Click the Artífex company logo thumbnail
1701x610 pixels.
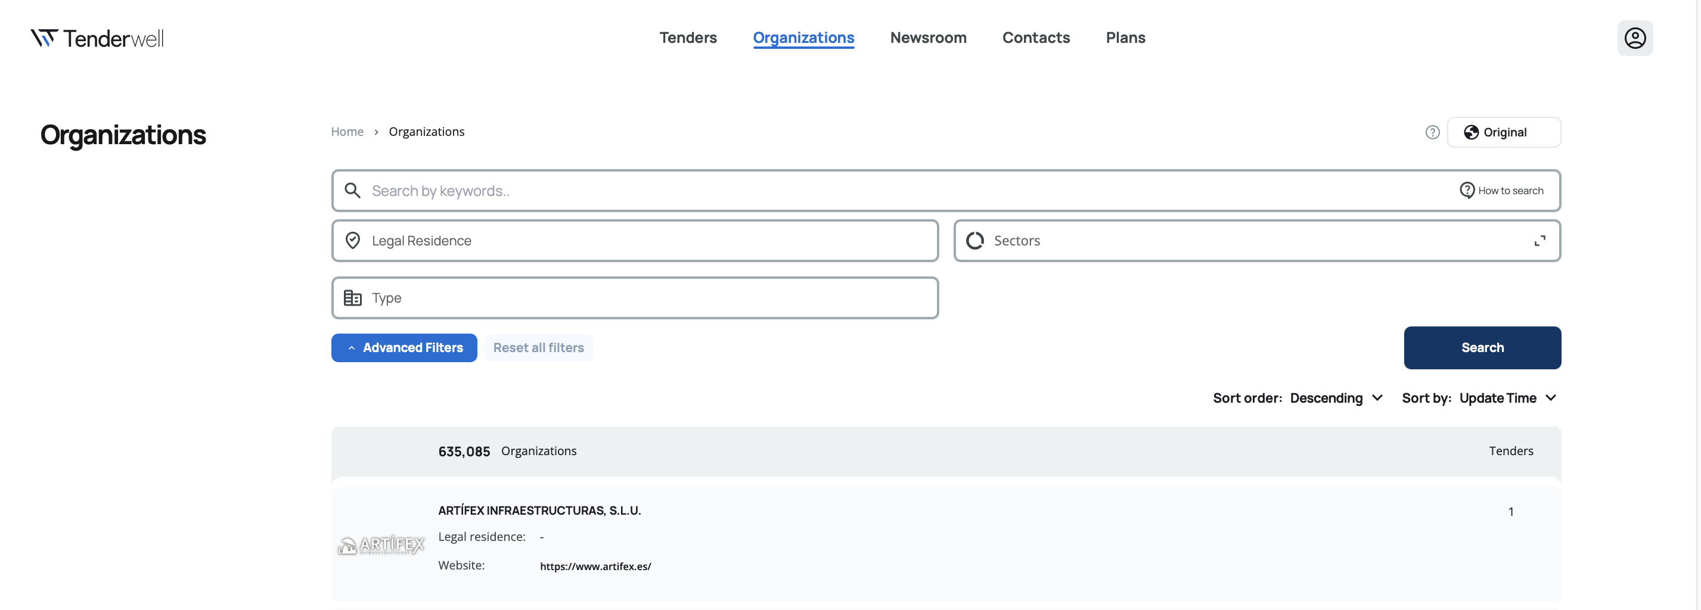click(x=381, y=544)
